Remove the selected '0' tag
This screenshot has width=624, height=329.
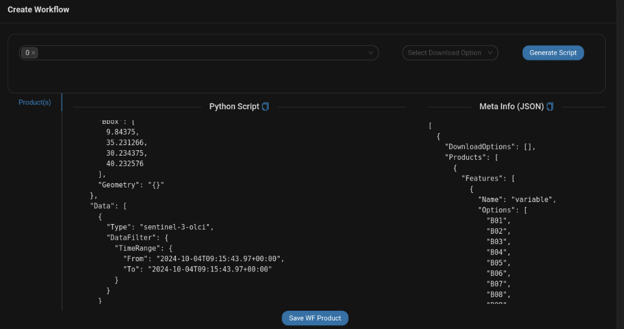click(x=34, y=53)
